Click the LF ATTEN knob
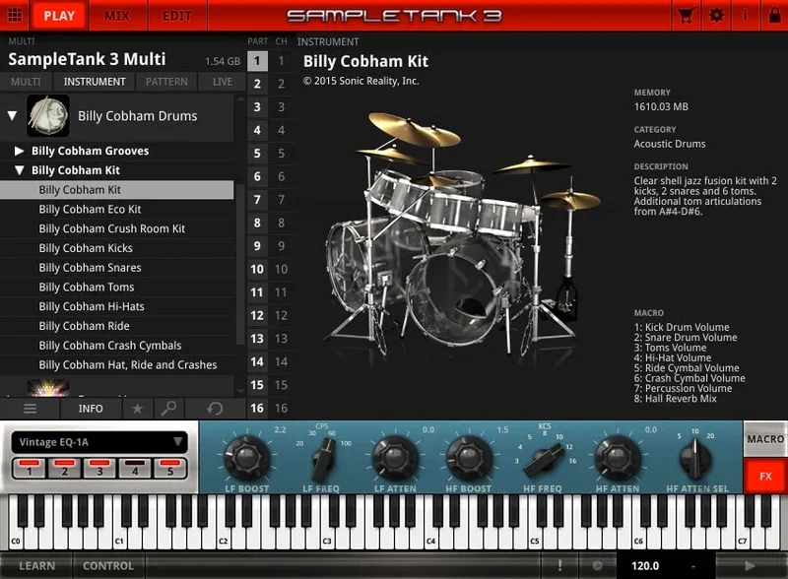The height and width of the screenshot is (579, 788). point(395,457)
